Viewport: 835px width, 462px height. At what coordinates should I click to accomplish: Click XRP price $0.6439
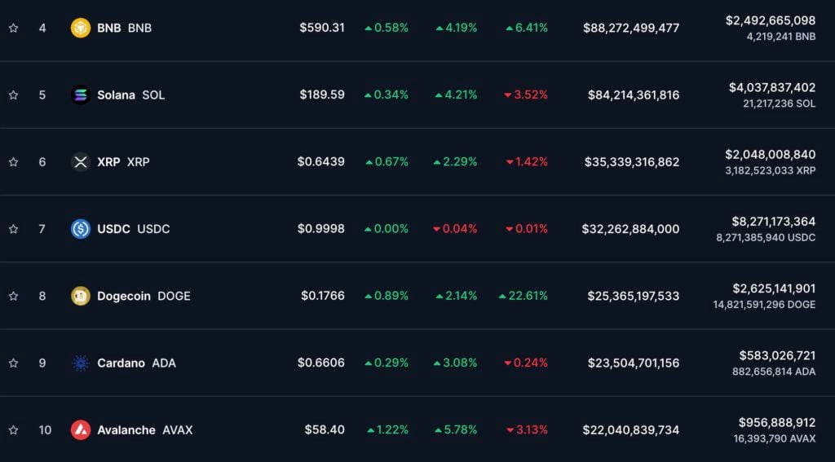[320, 161]
